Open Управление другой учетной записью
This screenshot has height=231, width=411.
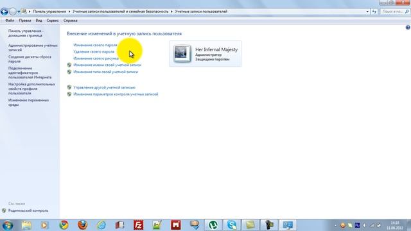point(104,87)
